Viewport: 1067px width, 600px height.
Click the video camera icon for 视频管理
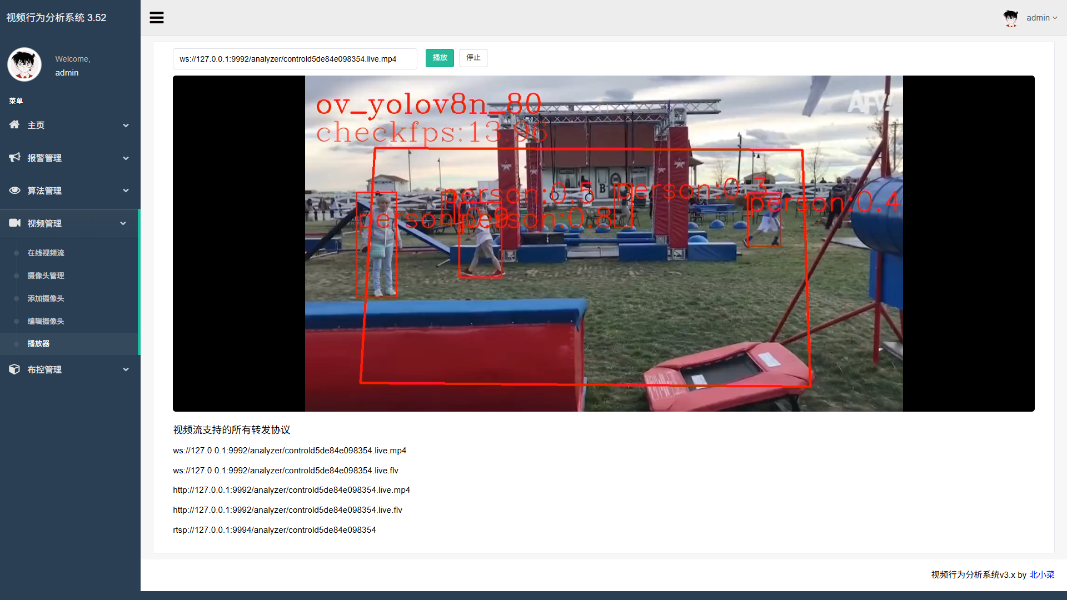(x=14, y=223)
